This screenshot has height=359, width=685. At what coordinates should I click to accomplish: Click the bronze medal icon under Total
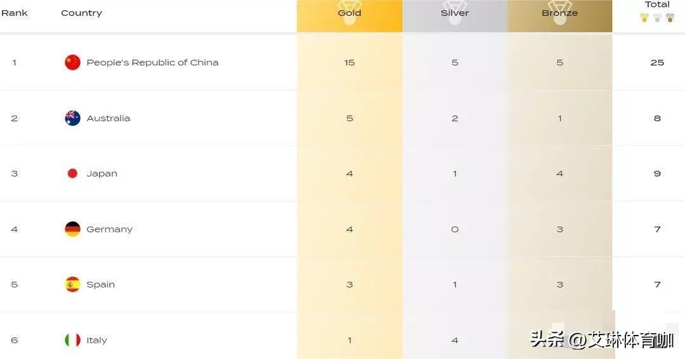[x=670, y=18]
